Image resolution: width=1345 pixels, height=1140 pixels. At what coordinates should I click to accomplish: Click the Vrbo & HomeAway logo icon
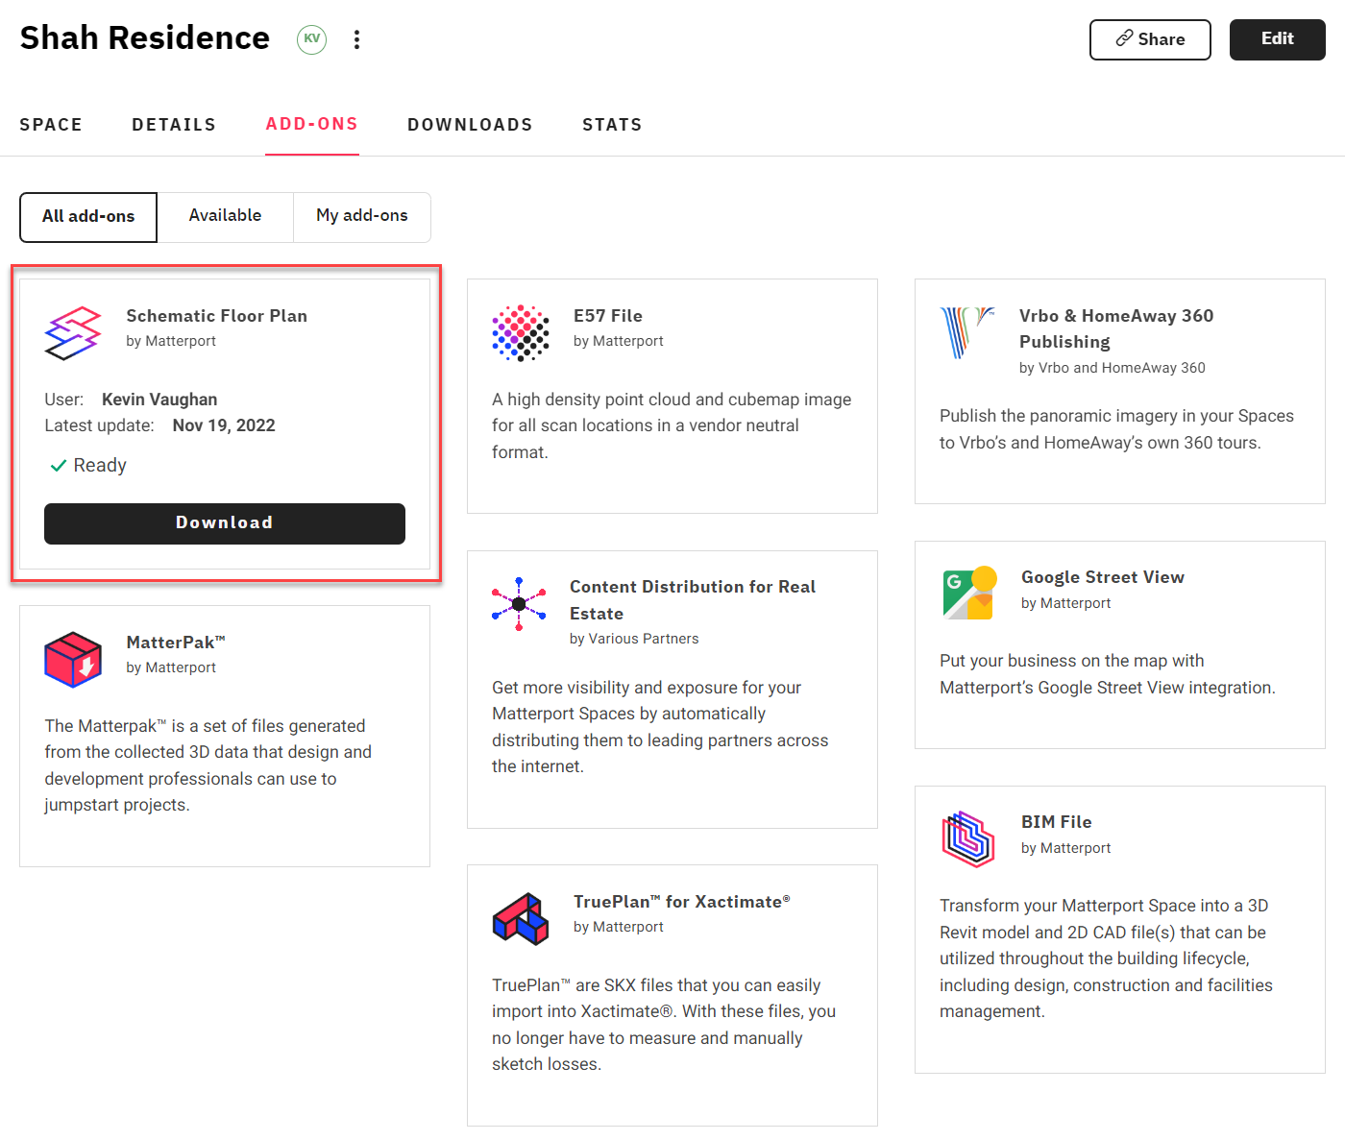click(x=966, y=332)
